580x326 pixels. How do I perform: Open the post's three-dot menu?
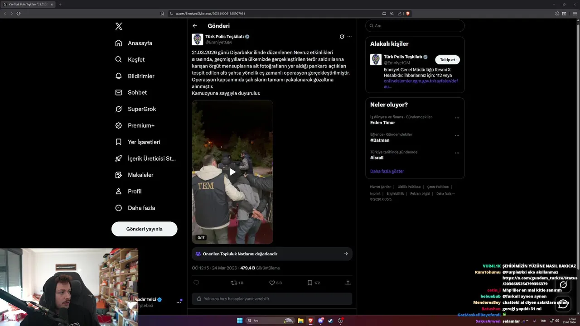(x=349, y=37)
